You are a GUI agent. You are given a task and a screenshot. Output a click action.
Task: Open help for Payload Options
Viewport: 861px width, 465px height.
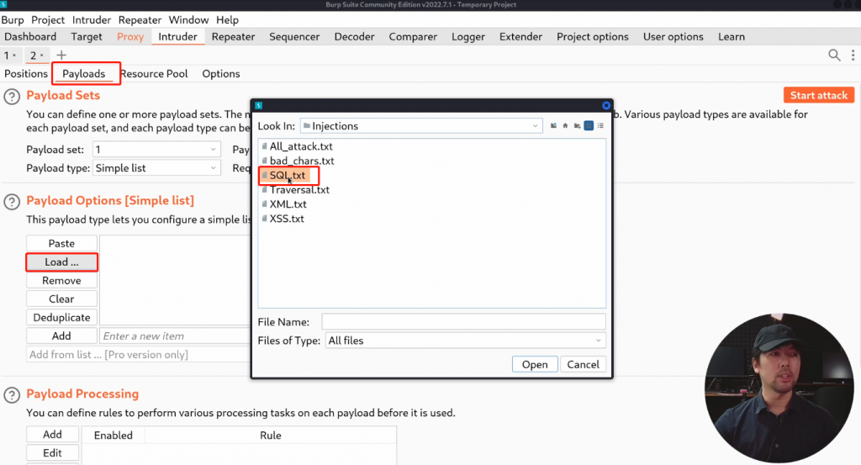(x=12, y=202)
